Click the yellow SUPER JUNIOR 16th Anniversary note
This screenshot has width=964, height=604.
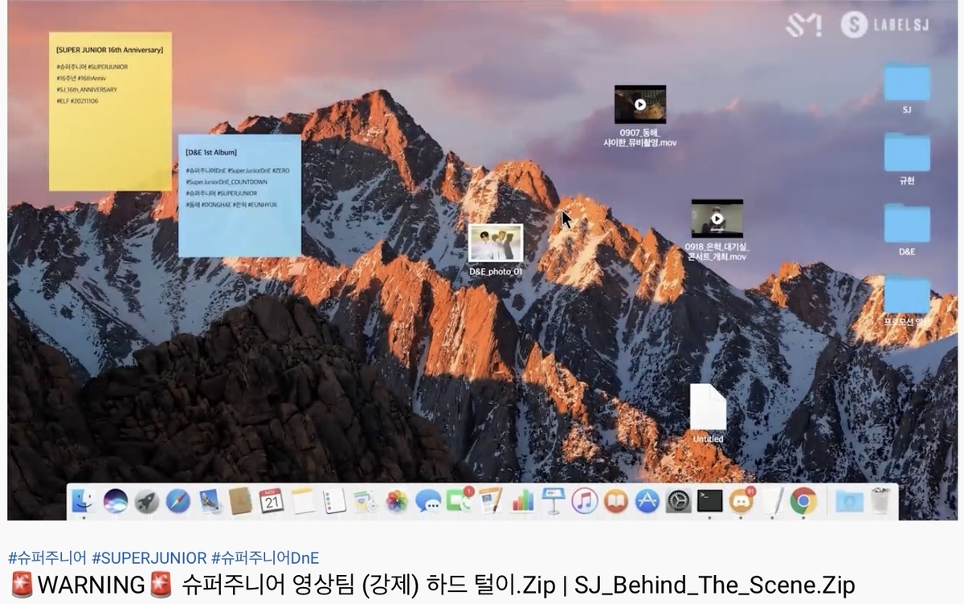pyautogui.click(x=110, y=111)
